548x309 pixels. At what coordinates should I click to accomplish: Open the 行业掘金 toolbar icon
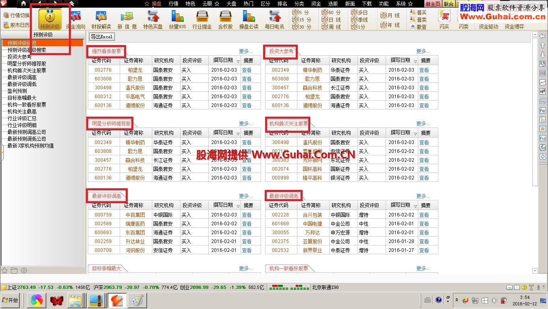click(202, 19)
